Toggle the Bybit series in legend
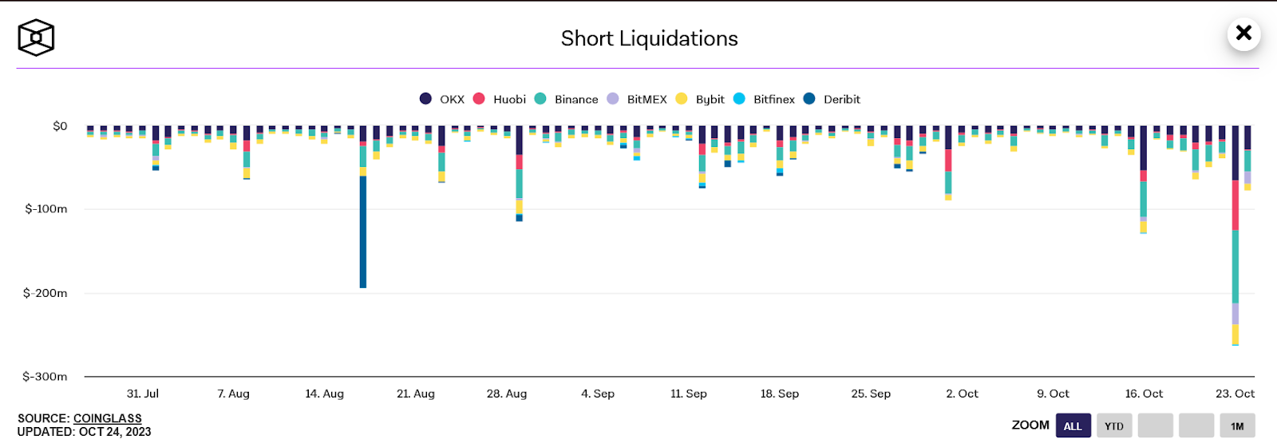Image resolution: width=1277 pixels, height=447 pixels. pyautogui.click(x=700, y=99)
